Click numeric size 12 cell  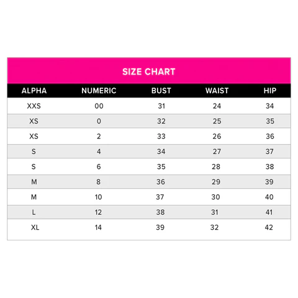point(98,212)
